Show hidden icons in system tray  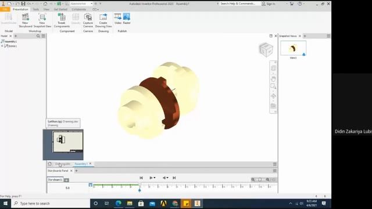[291, 203]
